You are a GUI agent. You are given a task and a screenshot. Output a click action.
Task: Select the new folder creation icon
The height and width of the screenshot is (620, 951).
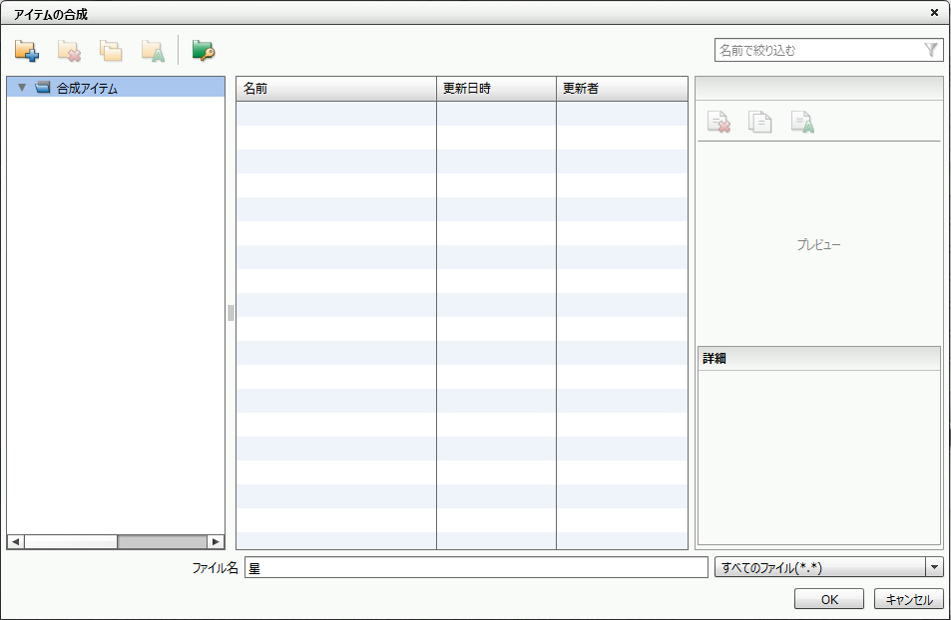pos(25,49)
